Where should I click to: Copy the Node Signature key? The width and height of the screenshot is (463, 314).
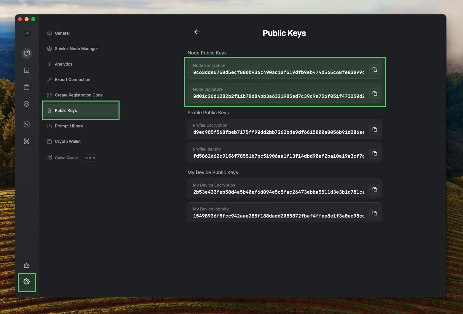click(x=374, y=93)
